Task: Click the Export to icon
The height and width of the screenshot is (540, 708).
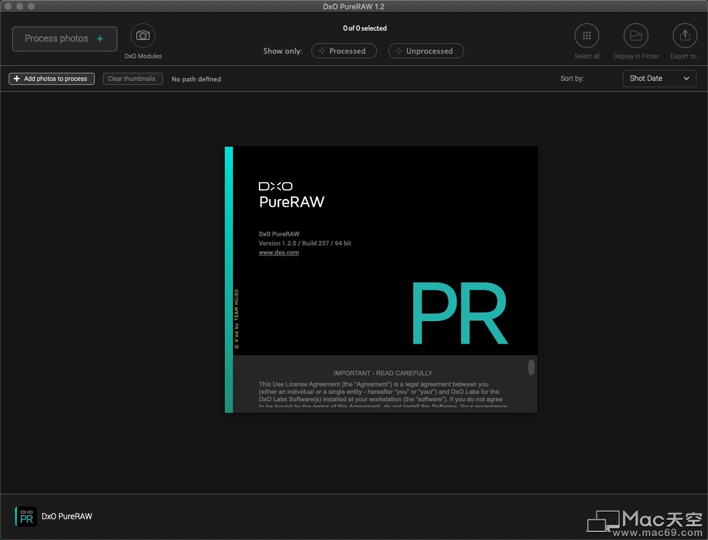Action: coord(685,36)
